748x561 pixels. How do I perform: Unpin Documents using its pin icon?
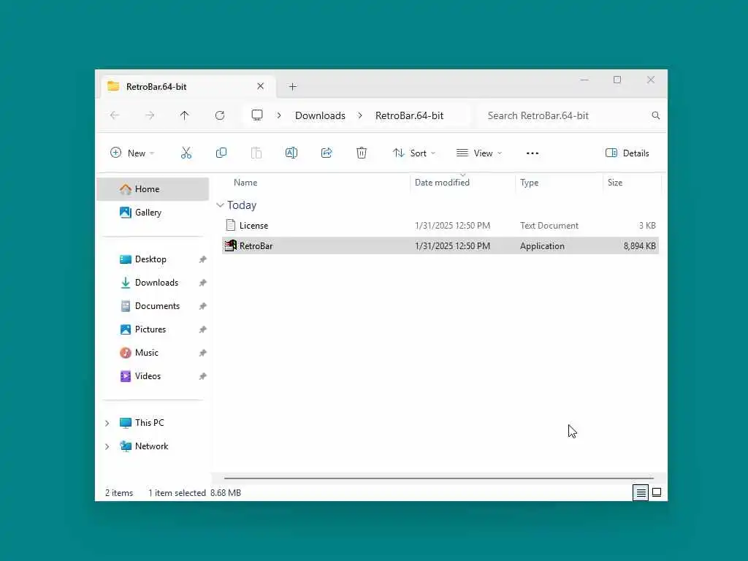(203, 306)
